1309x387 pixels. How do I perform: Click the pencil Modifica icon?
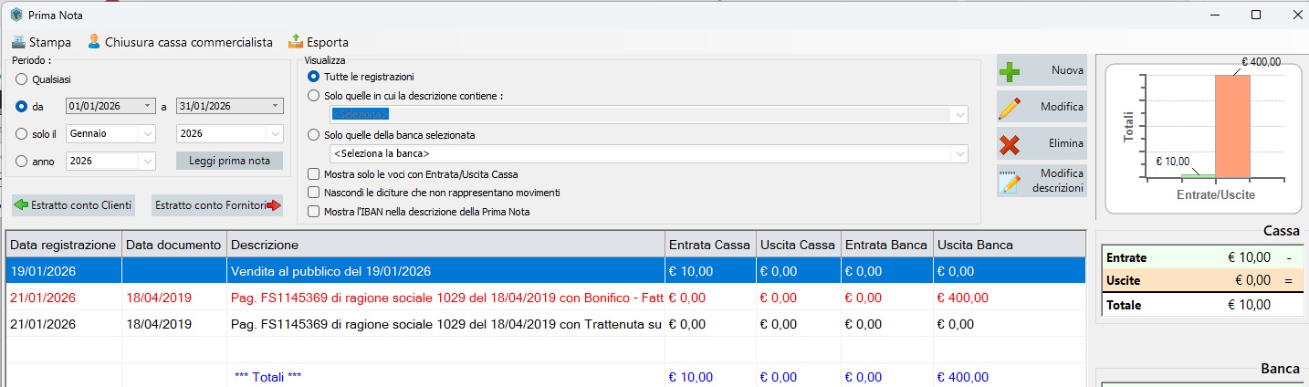pos(1009,107)
